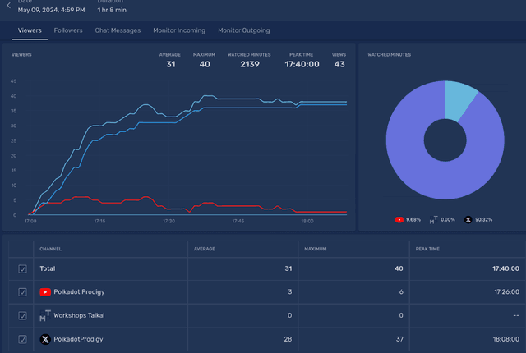Click the X legend icon under pie chart

tap(468, 220)
